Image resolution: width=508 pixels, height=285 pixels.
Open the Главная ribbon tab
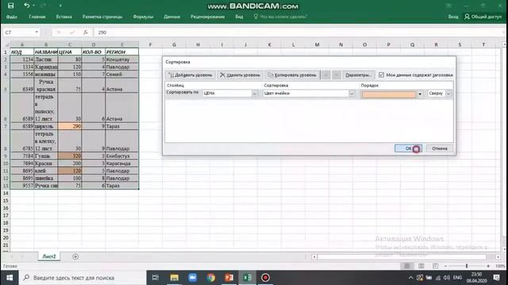pyautogui.click(x=37, y=17)
